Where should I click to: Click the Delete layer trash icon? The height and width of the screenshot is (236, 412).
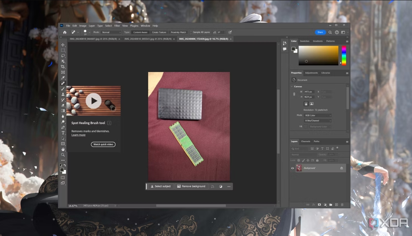coord(342,205)
